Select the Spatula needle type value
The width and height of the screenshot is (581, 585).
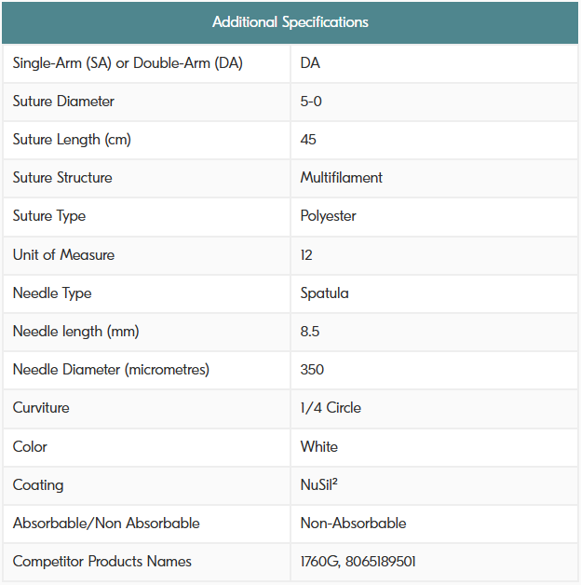coord(325,293)
